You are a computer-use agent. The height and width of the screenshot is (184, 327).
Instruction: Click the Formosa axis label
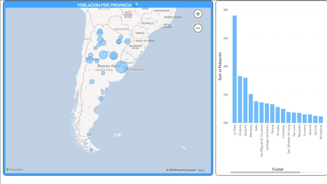[x=305, y=130]
